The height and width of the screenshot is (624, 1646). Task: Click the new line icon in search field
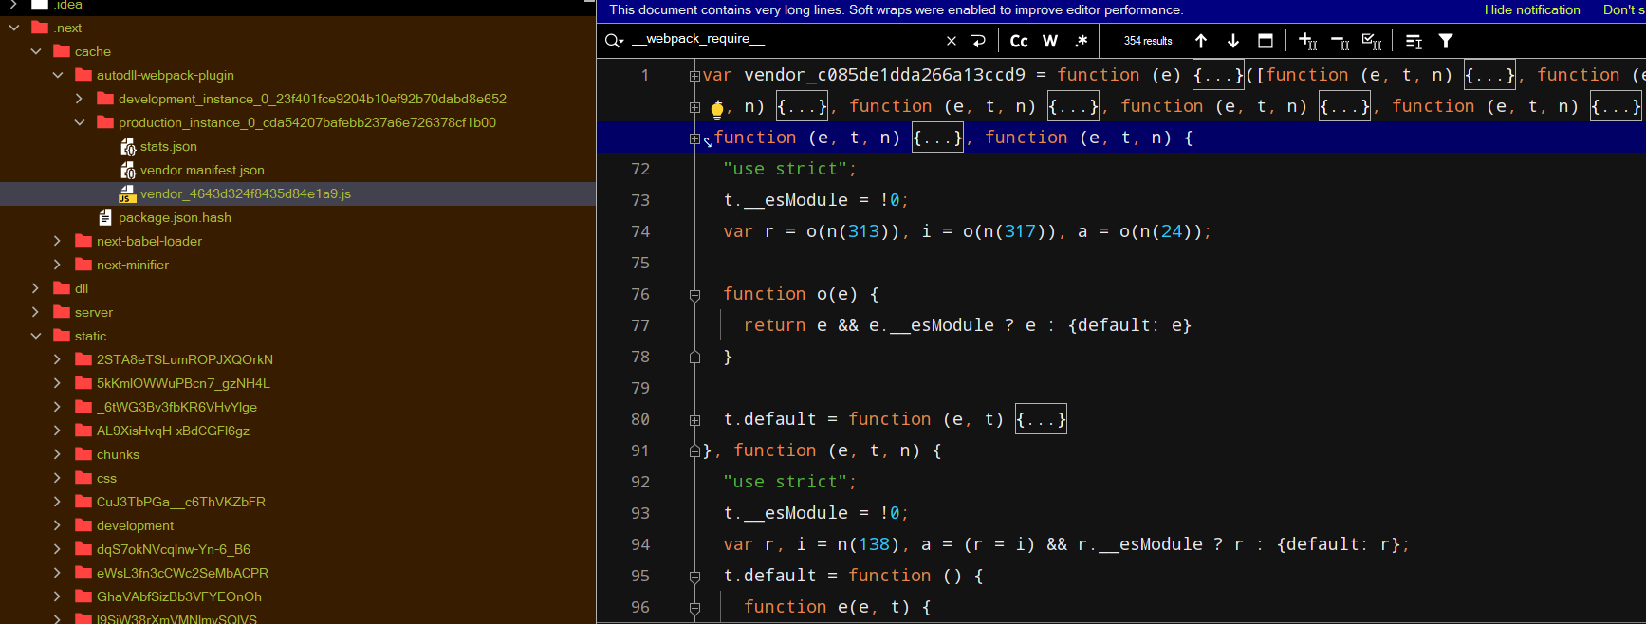coord(978,41)
